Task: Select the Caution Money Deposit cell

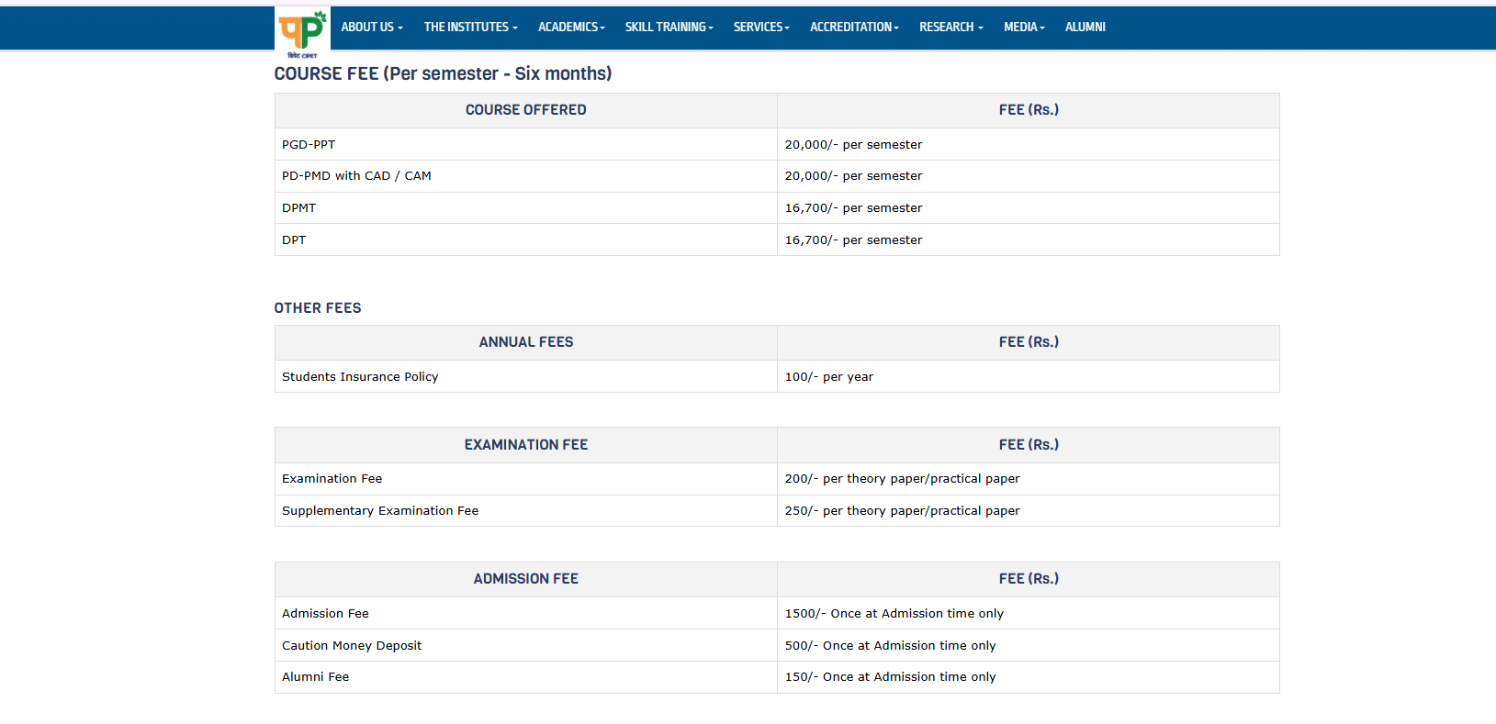Action: point(352,646)
